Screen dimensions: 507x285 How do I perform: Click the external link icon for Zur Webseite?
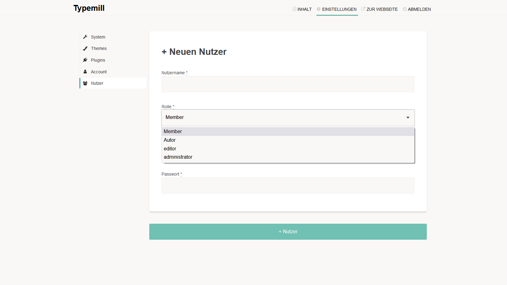pos(363,9)
